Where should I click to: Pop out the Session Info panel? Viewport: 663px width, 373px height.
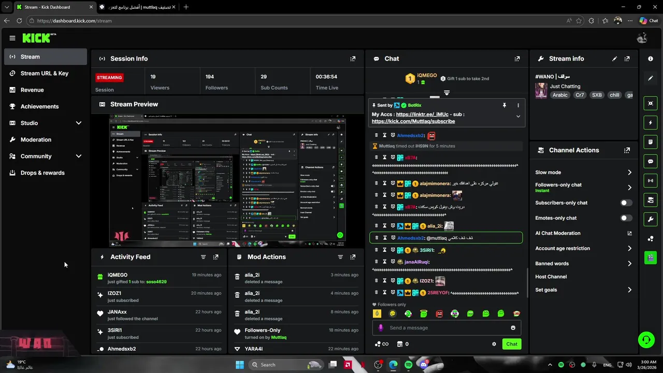pos(353,59)
